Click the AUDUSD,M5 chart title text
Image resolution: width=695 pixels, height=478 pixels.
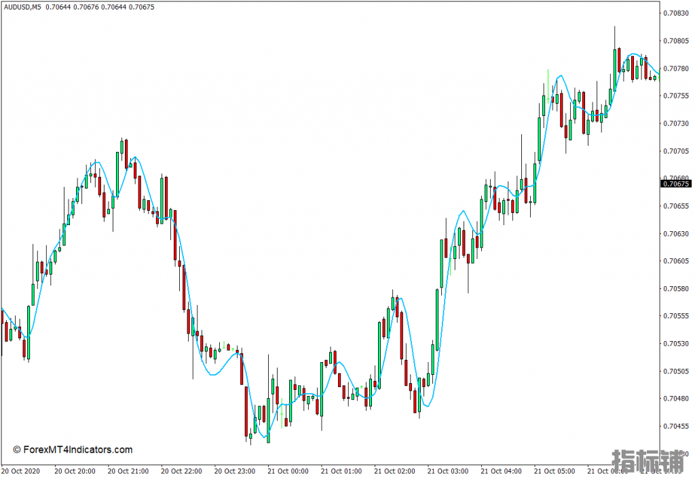(x=22, y=7)
